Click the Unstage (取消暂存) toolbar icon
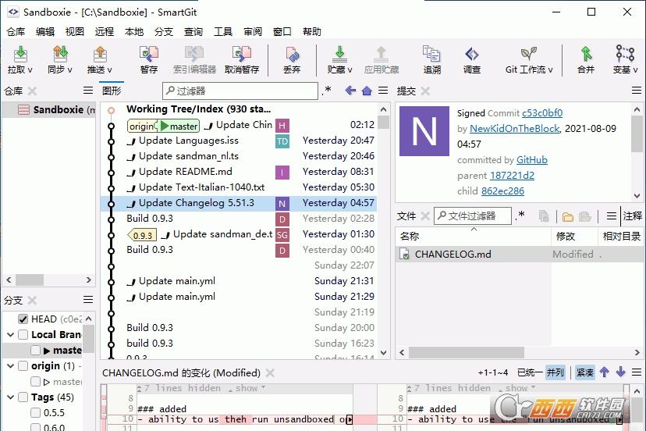The image size is (646, 431). coord(242,54)
